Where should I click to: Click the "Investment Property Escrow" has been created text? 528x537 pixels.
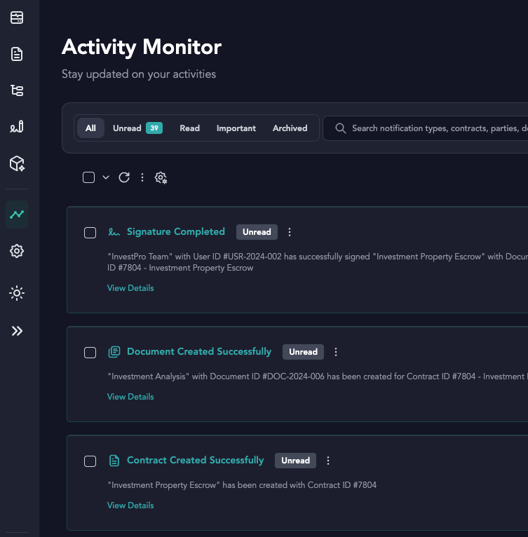tap(242, 485)
